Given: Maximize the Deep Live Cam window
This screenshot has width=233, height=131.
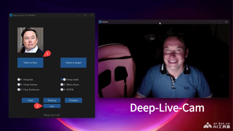Looking at the screenshot, I should coord(85,15).
